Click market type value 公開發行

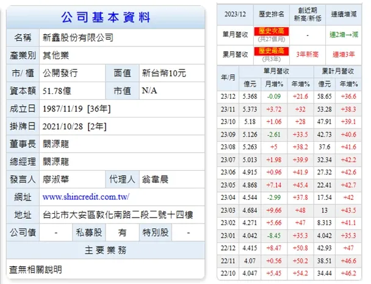60,73
